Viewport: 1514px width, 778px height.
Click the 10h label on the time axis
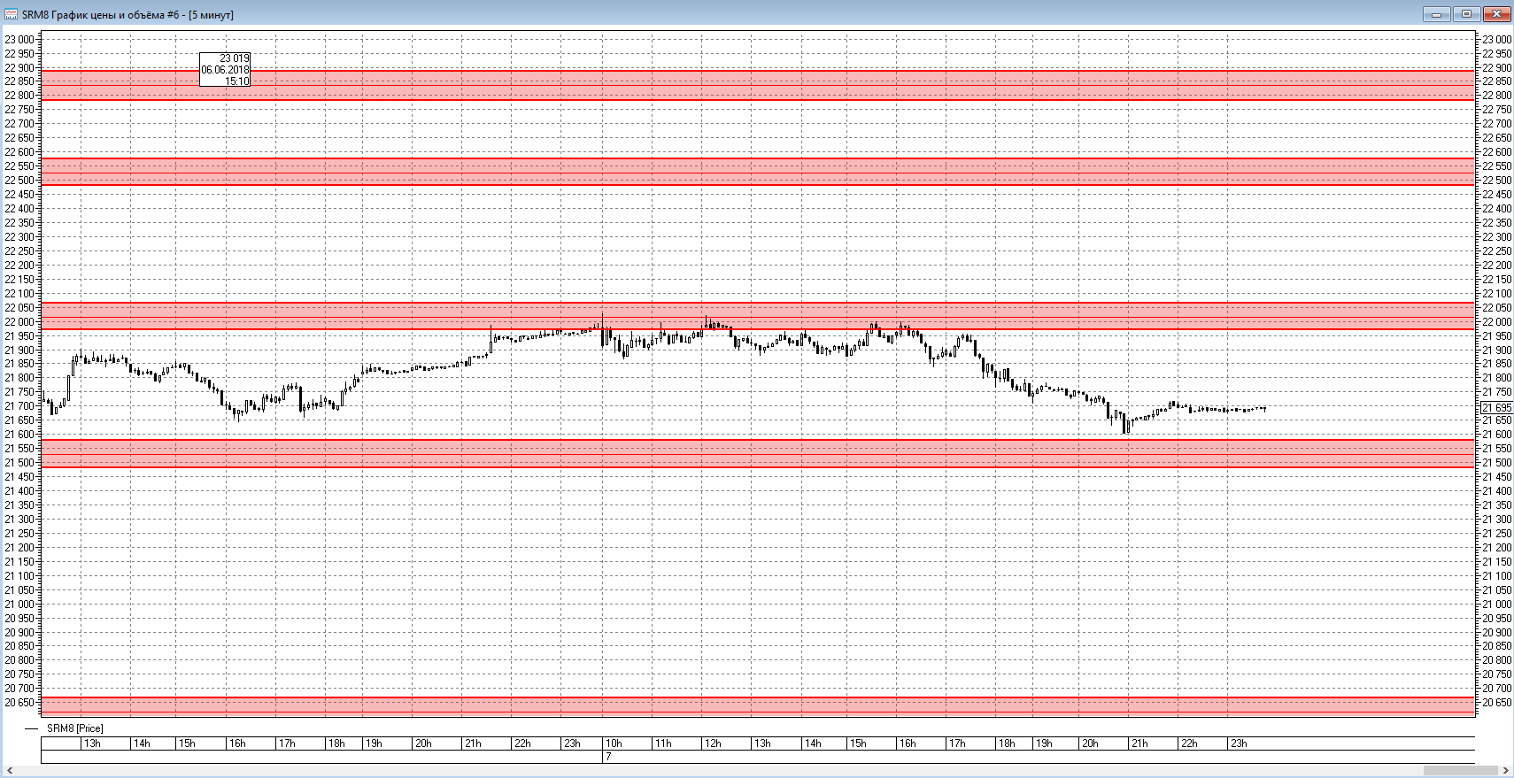(614, 743)
